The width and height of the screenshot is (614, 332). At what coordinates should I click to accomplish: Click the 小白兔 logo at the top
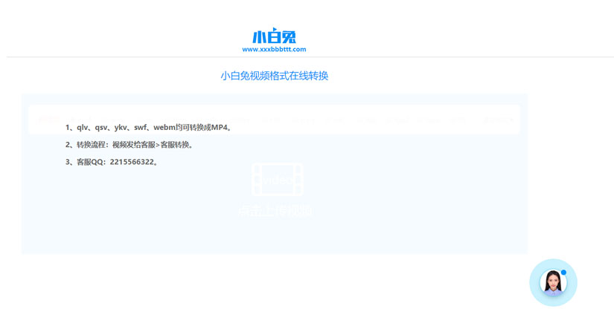(x=274, y=36)
